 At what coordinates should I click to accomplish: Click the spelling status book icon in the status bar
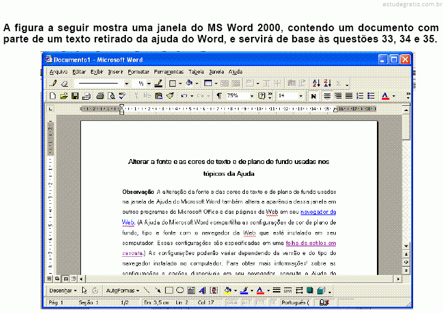point(325,302)
